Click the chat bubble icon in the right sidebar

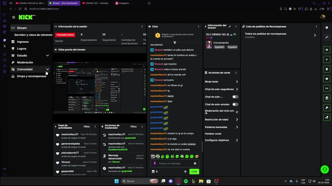tap(327, 79)
